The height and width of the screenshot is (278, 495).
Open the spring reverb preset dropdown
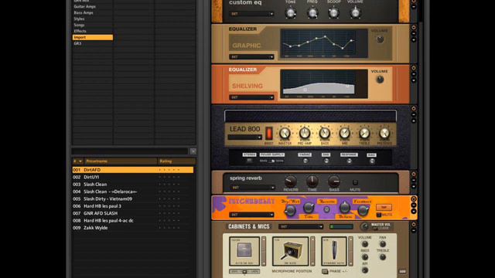(253, 188)
